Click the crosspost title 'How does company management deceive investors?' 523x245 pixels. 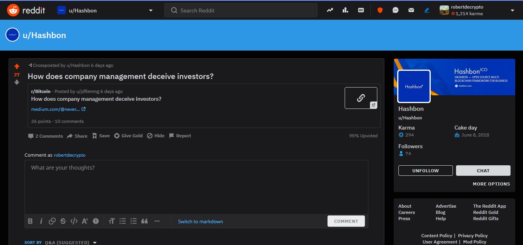[x=96, y=99]
